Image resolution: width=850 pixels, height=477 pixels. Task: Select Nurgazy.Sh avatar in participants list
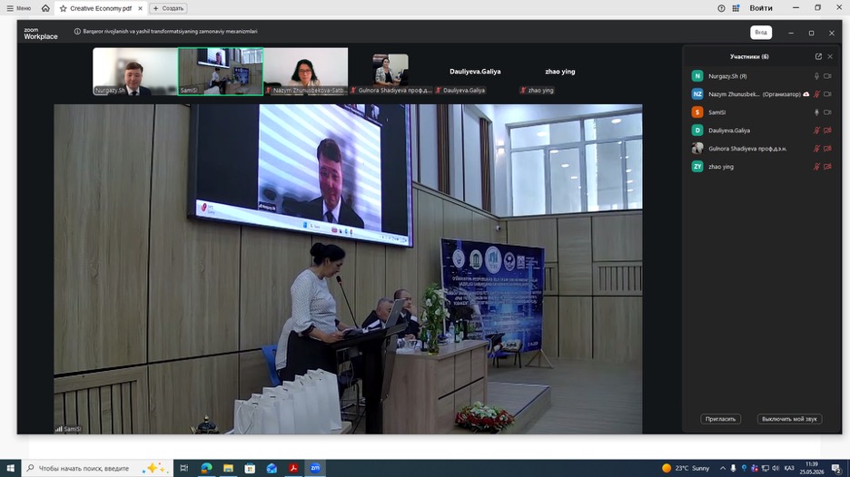pos(697,76)
